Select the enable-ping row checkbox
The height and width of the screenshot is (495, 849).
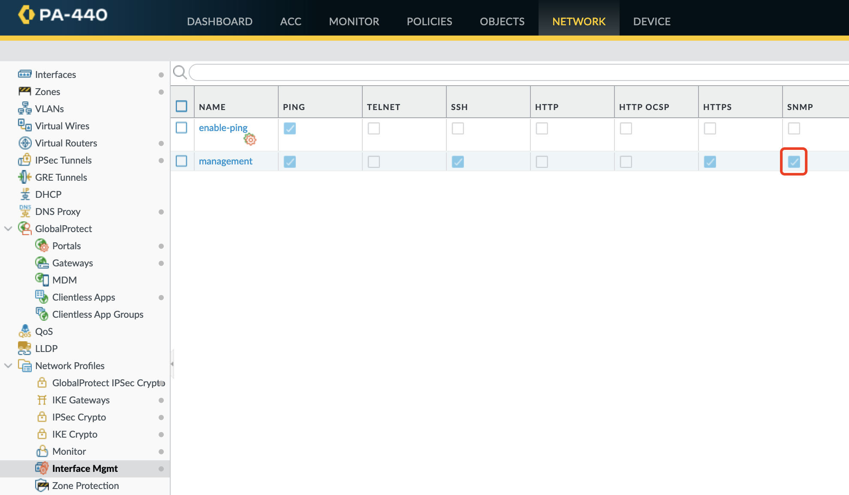tap(181, 128)
